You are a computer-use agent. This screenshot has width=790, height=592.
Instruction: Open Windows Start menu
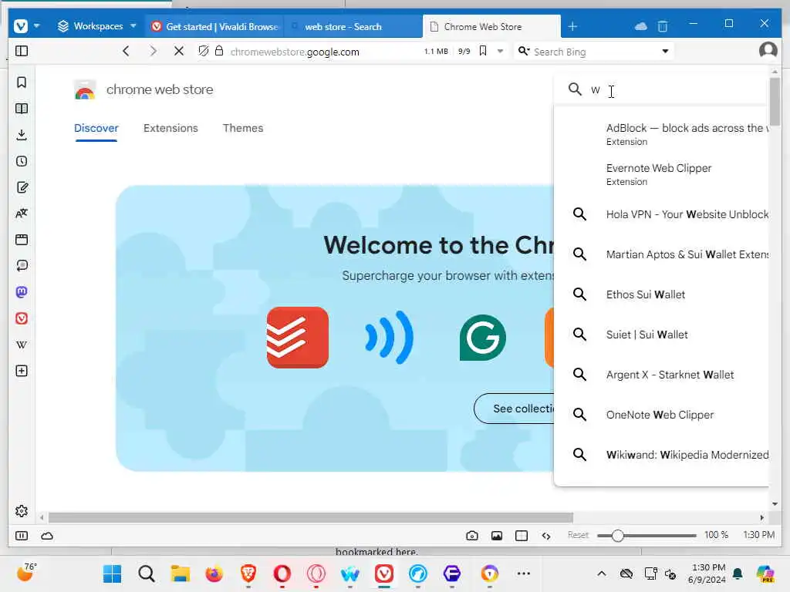point(112,573)
